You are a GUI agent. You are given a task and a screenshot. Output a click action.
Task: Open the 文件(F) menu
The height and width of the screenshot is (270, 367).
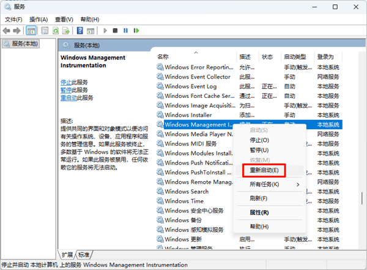point(13,20)
